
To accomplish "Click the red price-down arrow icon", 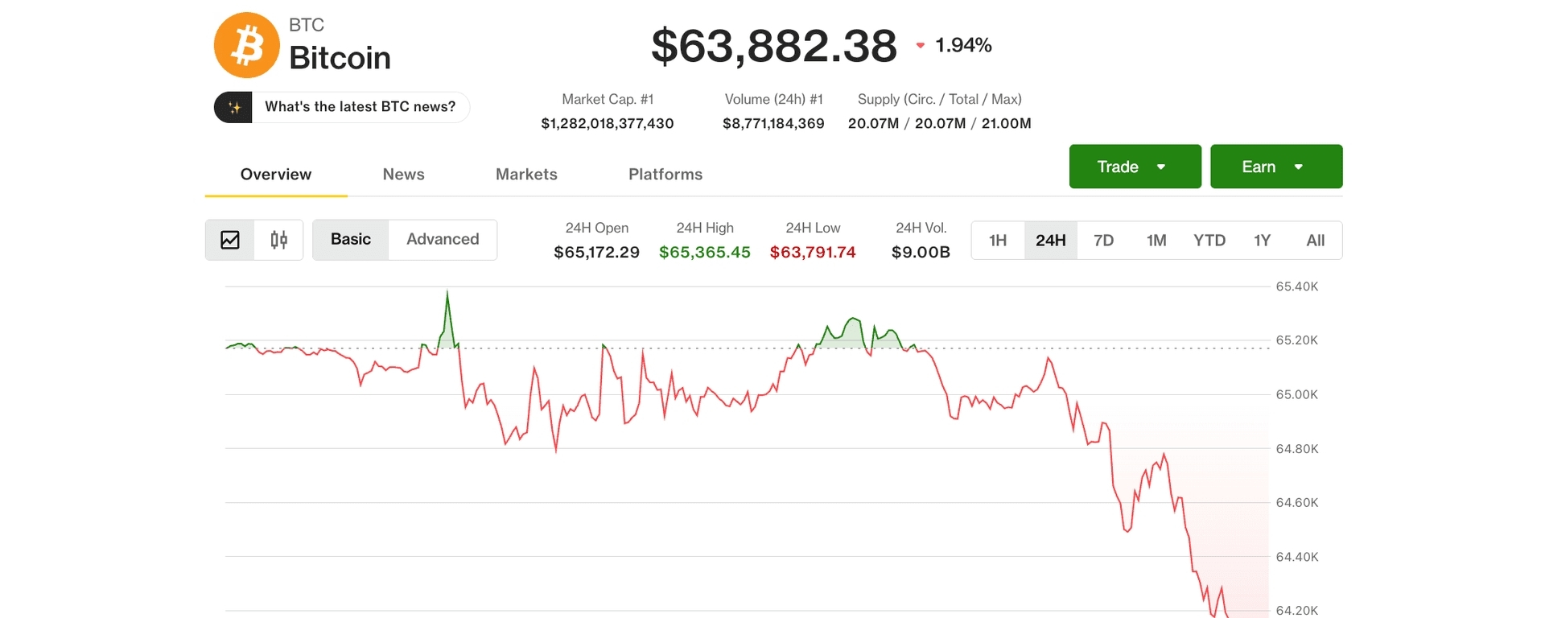I will (x=921, y=46).
